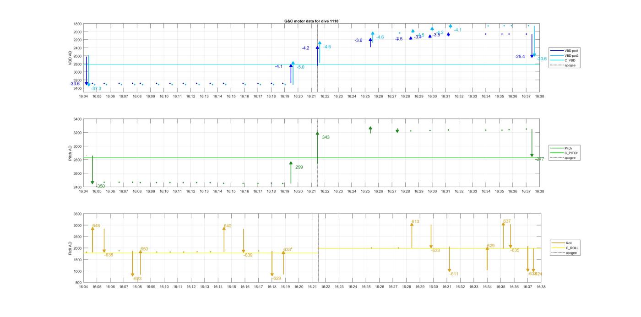Click the 'Roll' legend entry
This screenshot has height=317, width=641.
(569, 243)
